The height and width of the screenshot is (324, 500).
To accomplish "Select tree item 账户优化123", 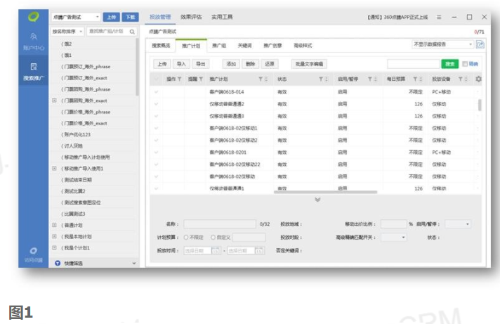I will [x=76, y=134].
